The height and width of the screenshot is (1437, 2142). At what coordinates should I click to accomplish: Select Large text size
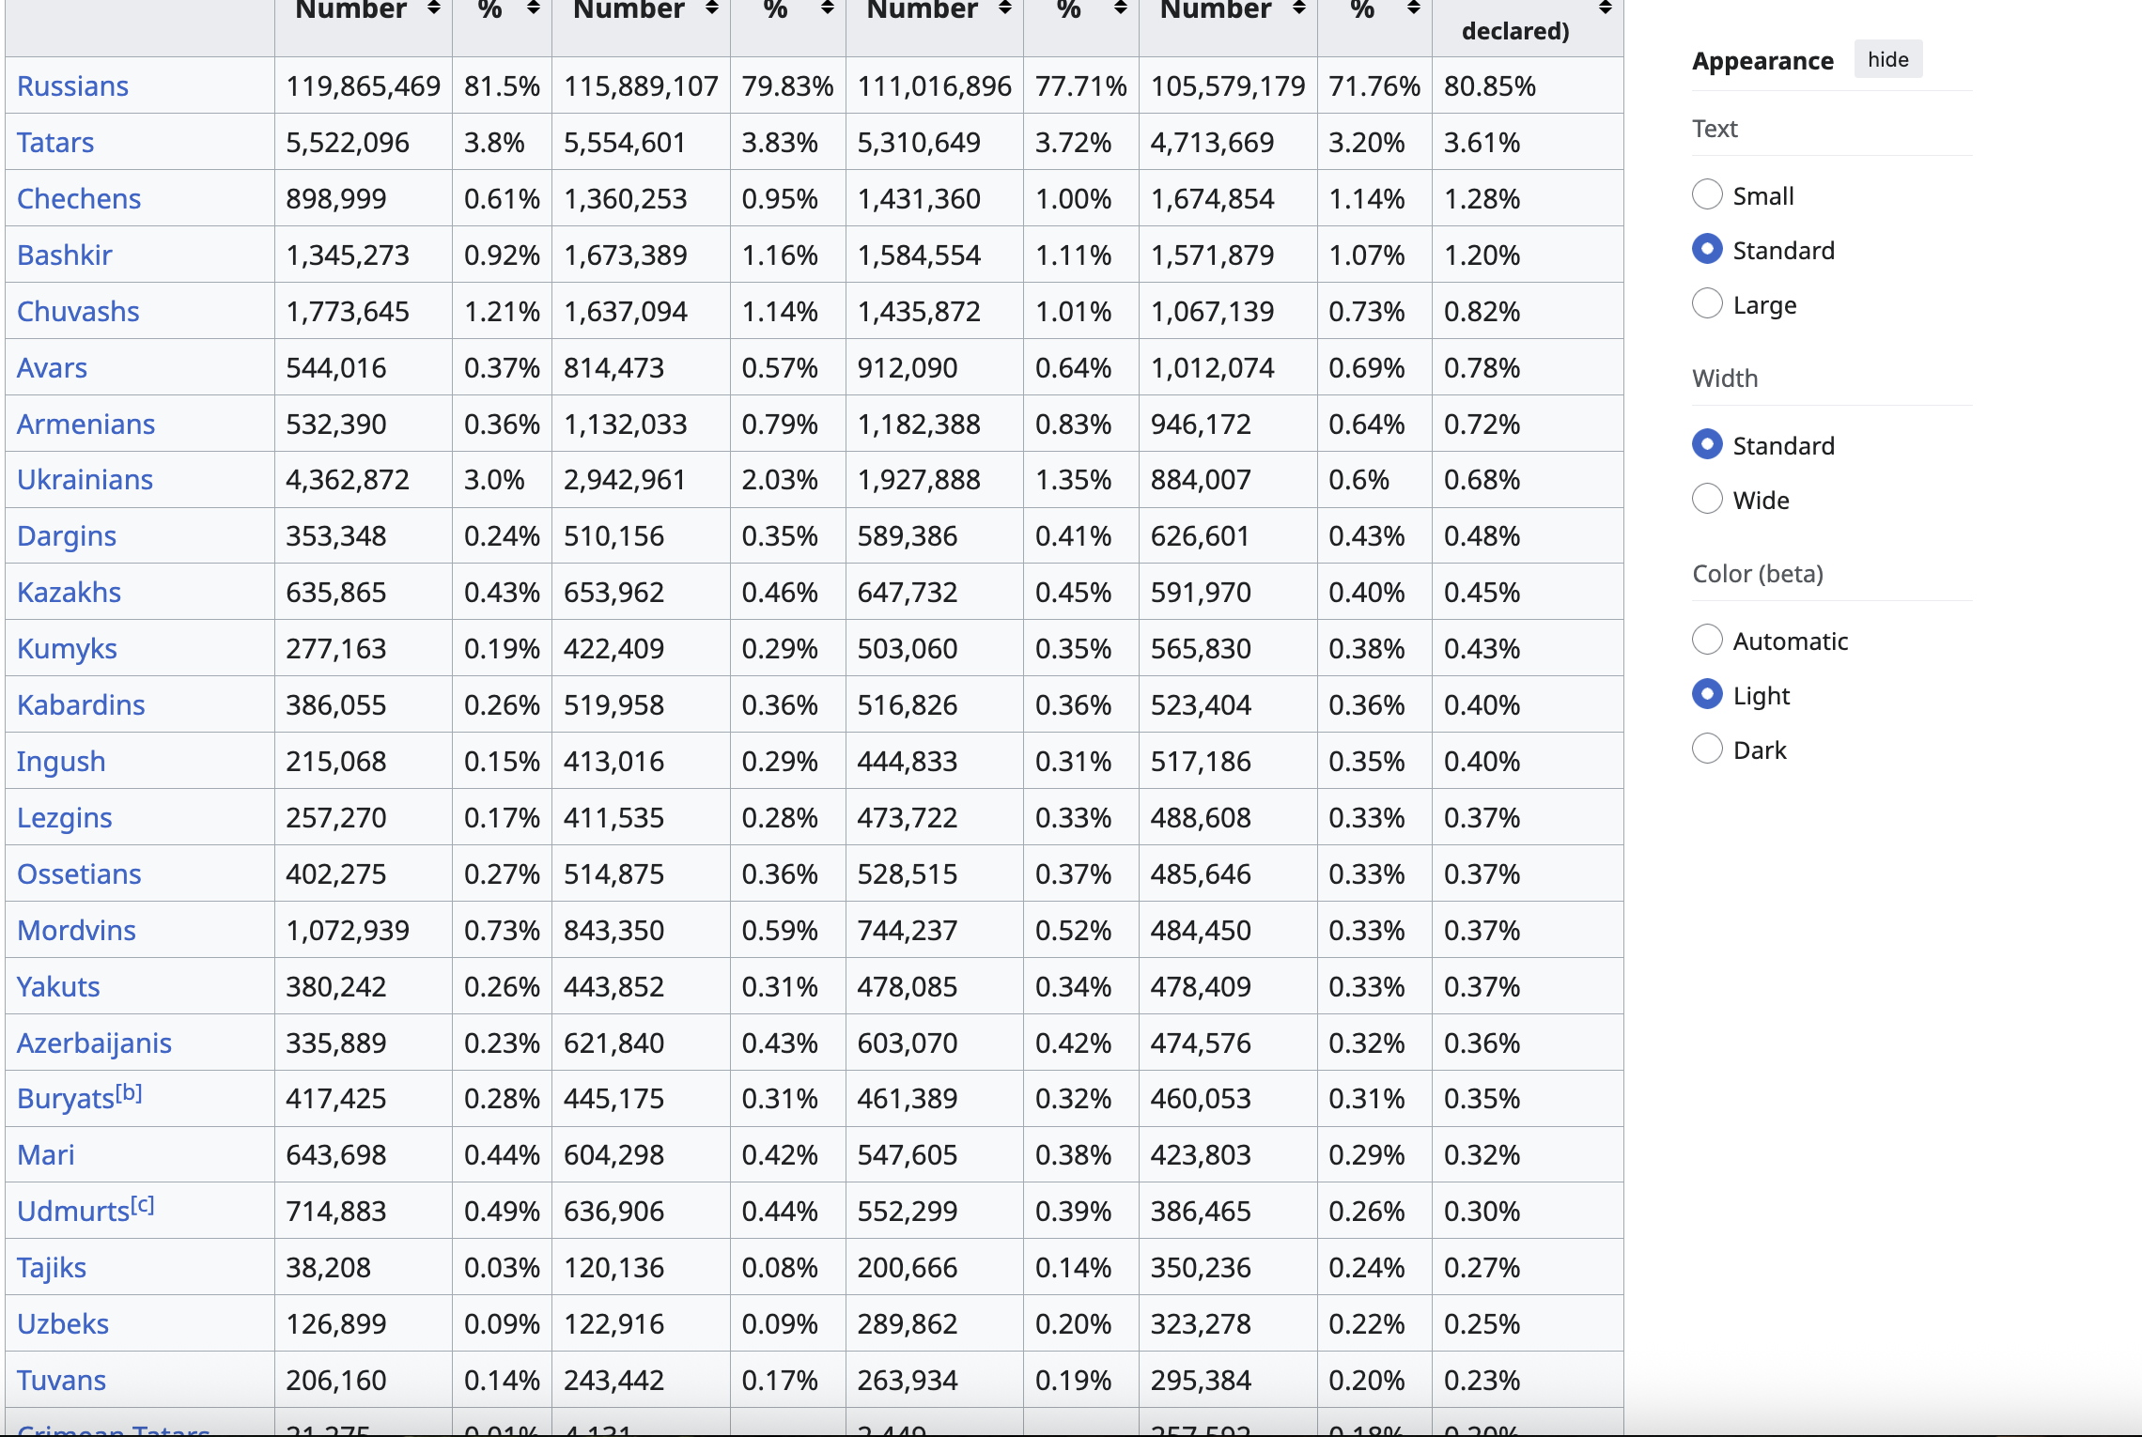pyautogui.click(x=1707, y=303)
